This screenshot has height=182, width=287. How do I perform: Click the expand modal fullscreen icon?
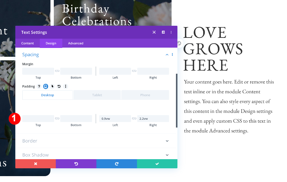[x=154, y=32]
